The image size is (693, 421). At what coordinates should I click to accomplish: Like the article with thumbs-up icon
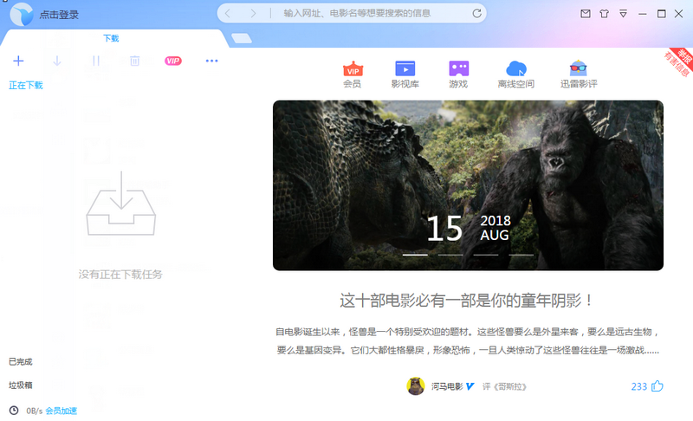(657, 386)
